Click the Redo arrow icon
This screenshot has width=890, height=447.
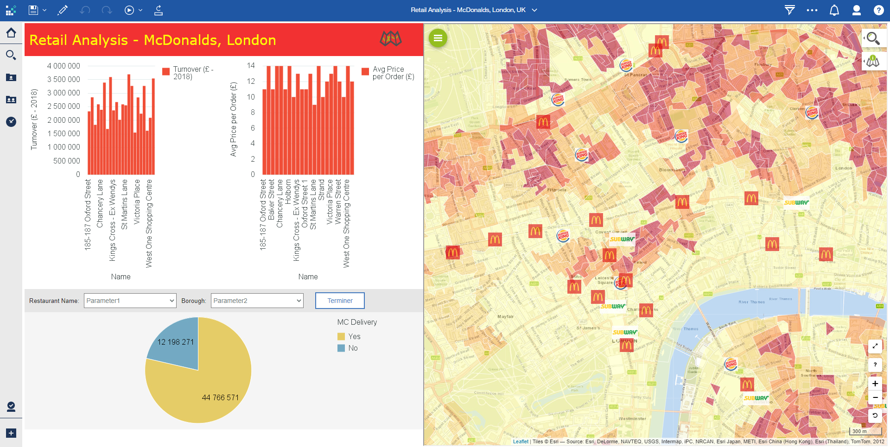click(x=107, y=10)
